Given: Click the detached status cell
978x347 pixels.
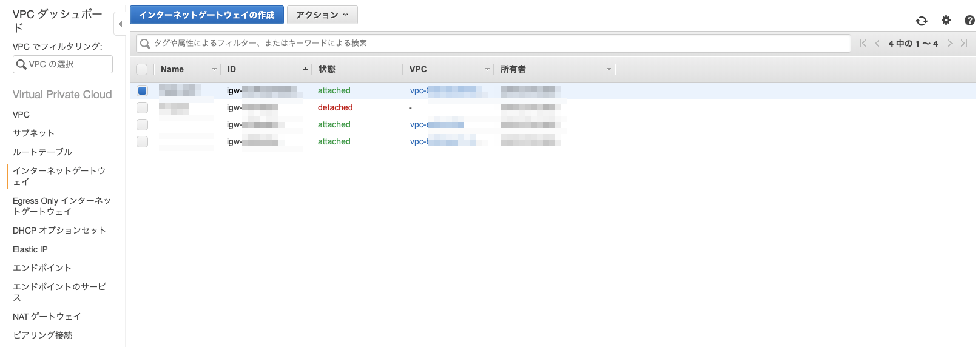Looking at the screenshot, I should tap(336, 108).
